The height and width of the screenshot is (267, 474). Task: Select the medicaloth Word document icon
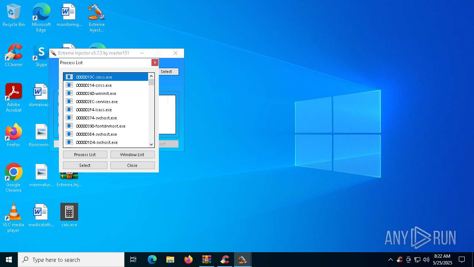pyautogui.click(x=41, y=216)
